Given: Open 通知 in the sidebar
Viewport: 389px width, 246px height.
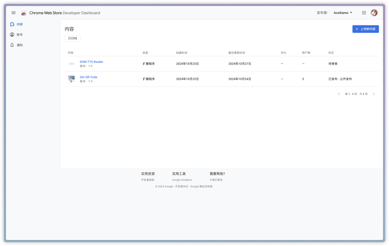Looking at the screenshot, I should point(19,45).
